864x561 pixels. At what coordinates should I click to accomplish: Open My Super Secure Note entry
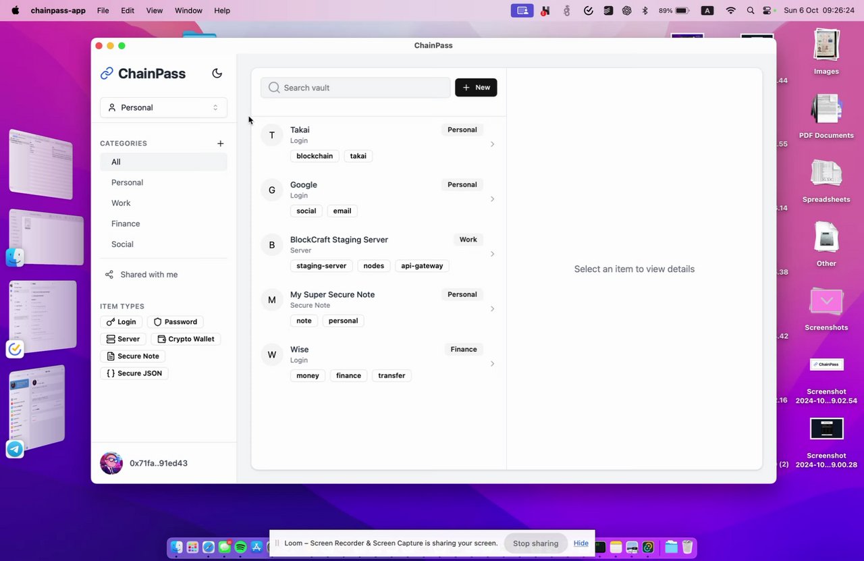click(379, 309)
